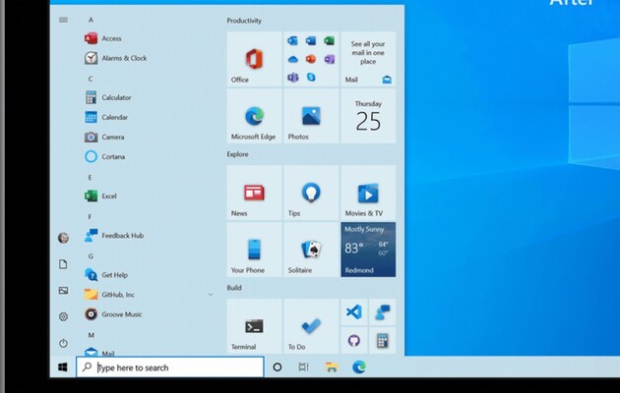This screenshot has width=620, height=393.
Task: Open the Calculator small tile
Action: [x=383, y=340]
